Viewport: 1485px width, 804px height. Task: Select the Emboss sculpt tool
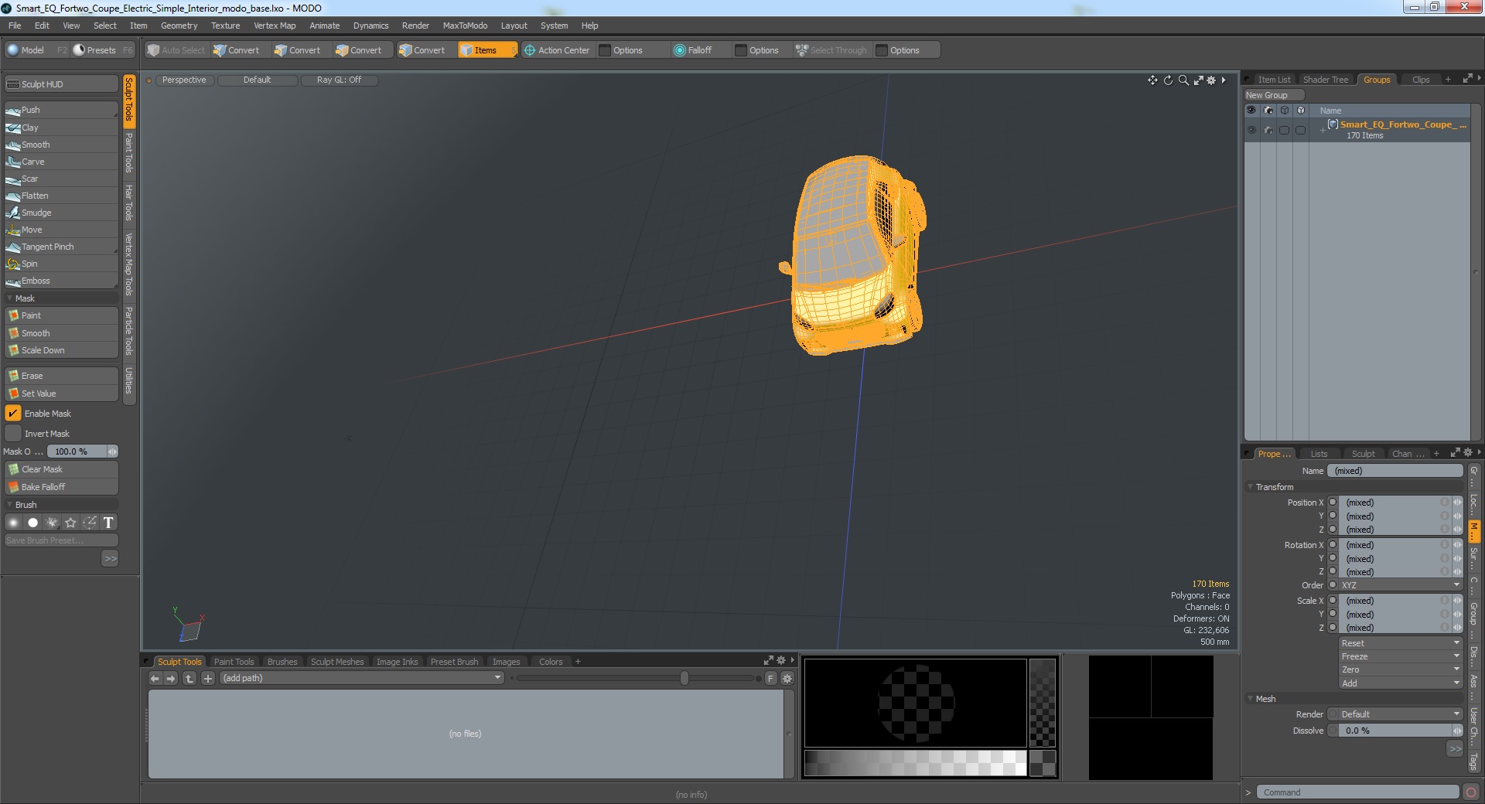pos(61,281)
